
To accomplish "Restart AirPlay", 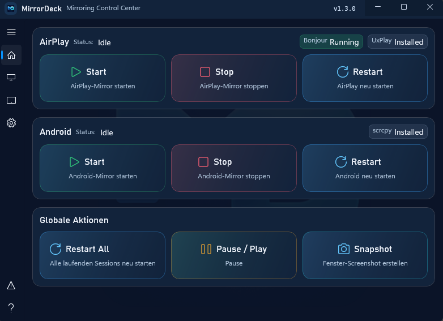I will 365,78.
